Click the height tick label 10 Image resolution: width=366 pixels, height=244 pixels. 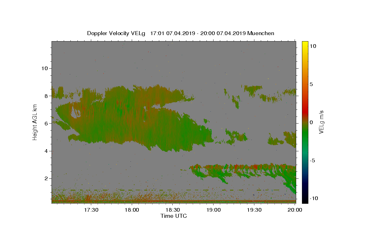coord(44,68)
